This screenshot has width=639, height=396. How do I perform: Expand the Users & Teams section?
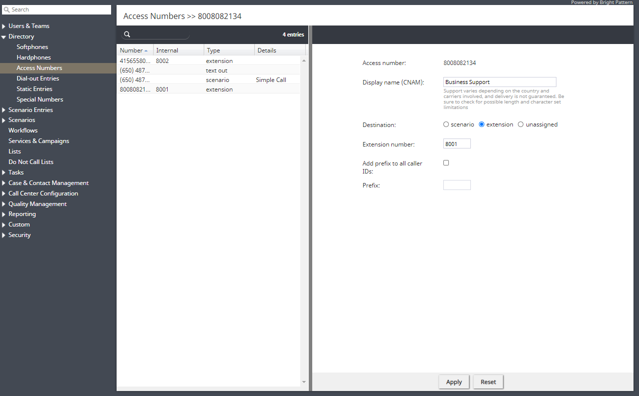coord(4,26)
